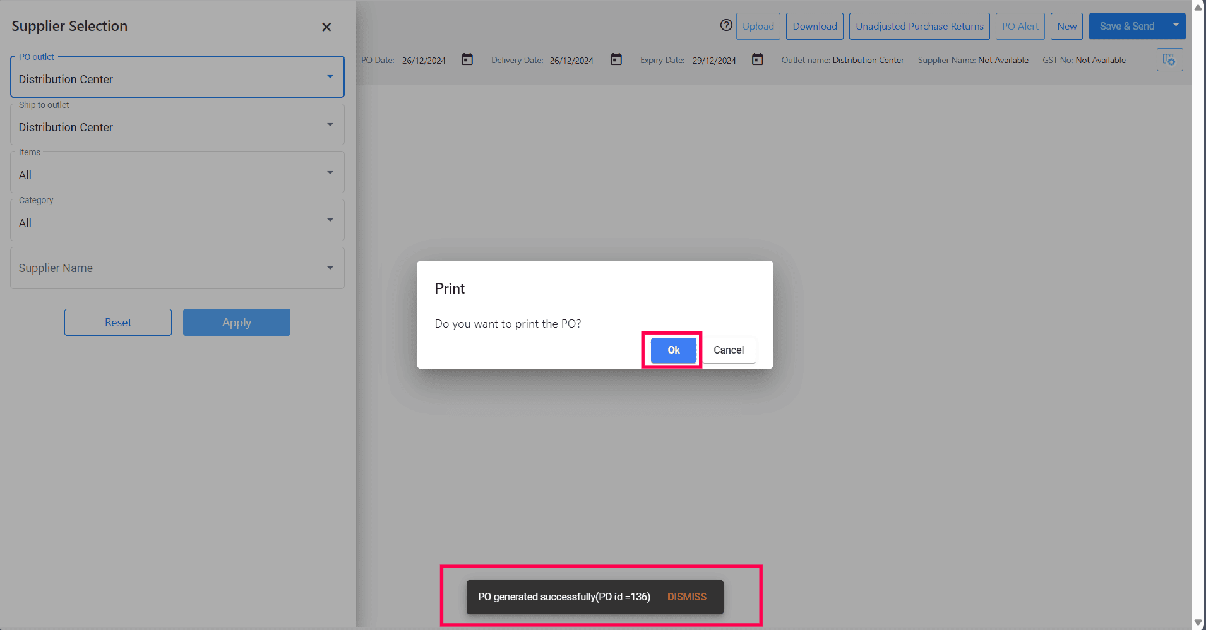The width and height of the screenshot is (1206, 630).
Task: Click the 'Outlet name: Distribution Center' text
Action: (x=843, y=61)
